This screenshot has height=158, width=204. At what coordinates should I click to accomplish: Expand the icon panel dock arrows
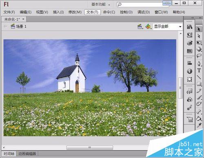click(193, 18)
